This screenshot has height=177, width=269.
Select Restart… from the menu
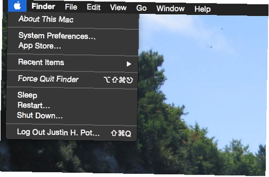click(x=34, y=105)
